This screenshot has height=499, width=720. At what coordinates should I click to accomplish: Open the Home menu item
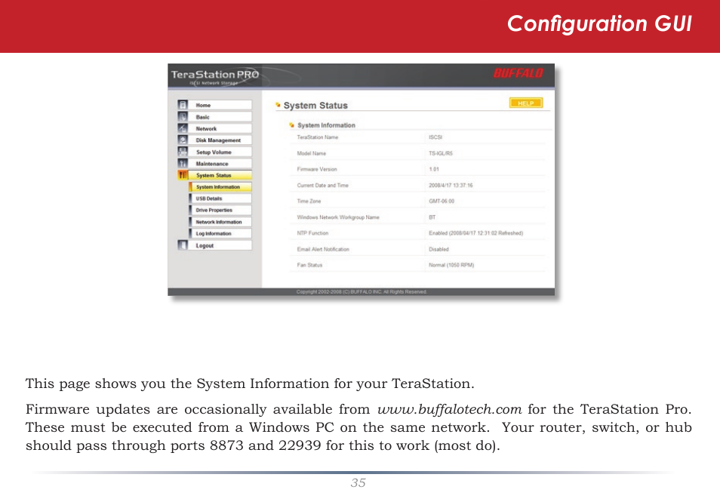point(220,105)
